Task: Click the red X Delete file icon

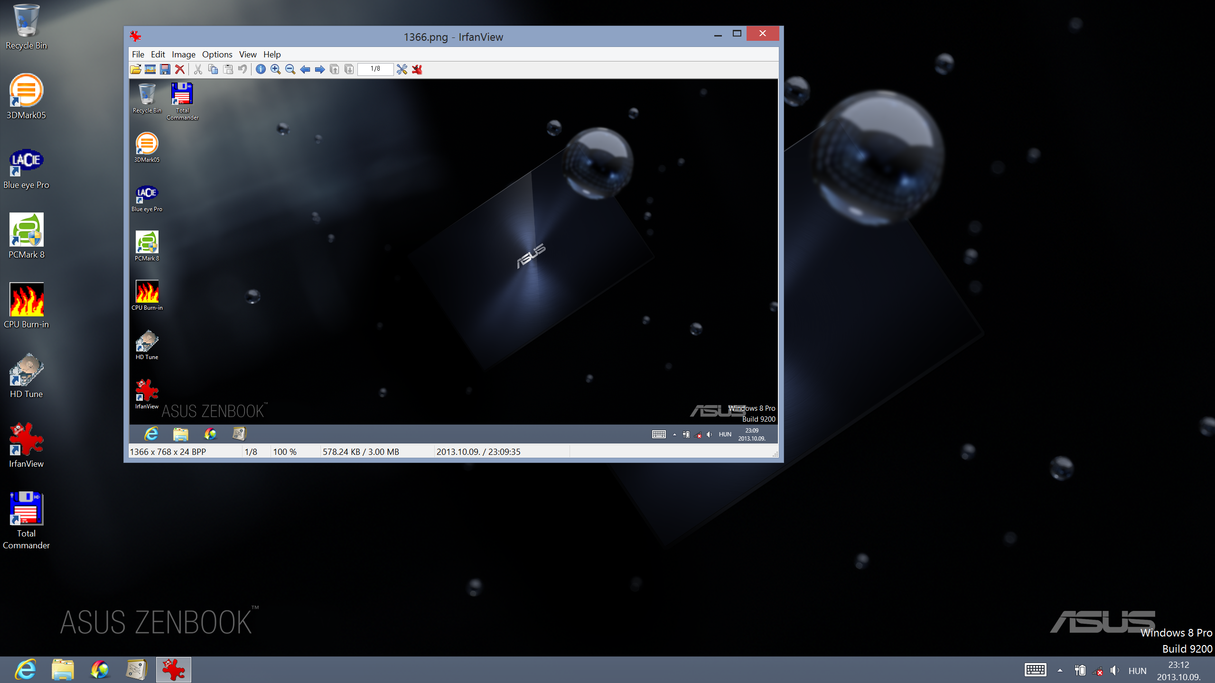Action: click(x=179, y=69)
